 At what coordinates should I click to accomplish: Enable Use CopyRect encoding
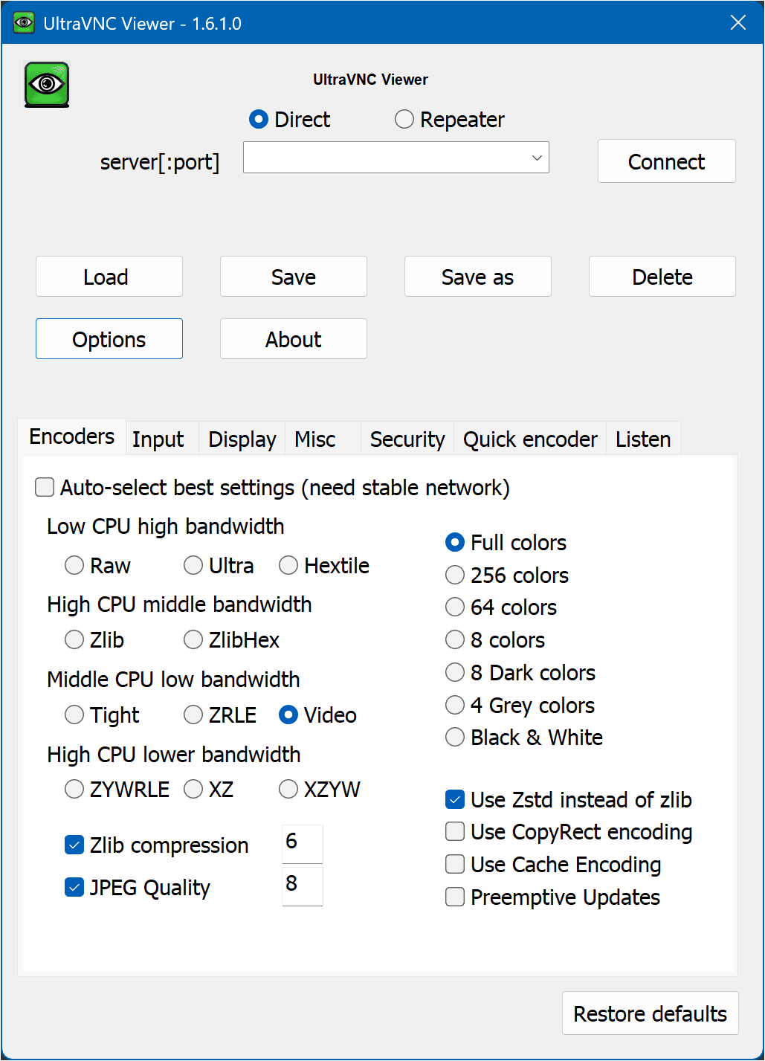tap(455, 832)
